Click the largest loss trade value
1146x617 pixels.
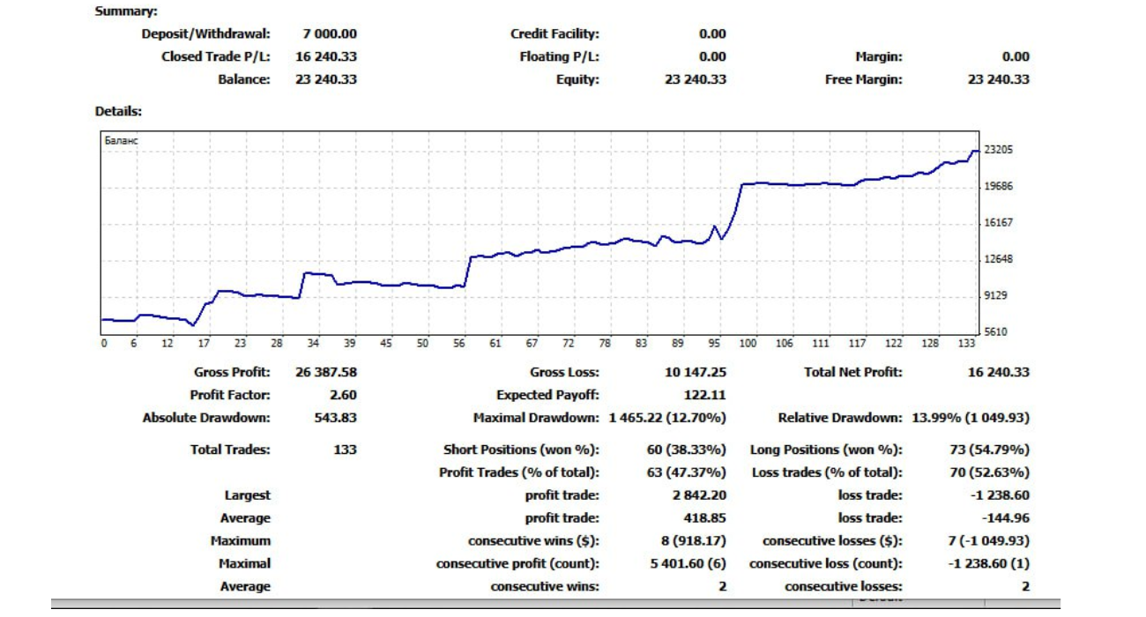(1000, 495)
